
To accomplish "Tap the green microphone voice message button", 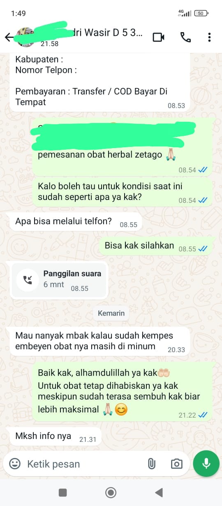I will pos(206,464).
